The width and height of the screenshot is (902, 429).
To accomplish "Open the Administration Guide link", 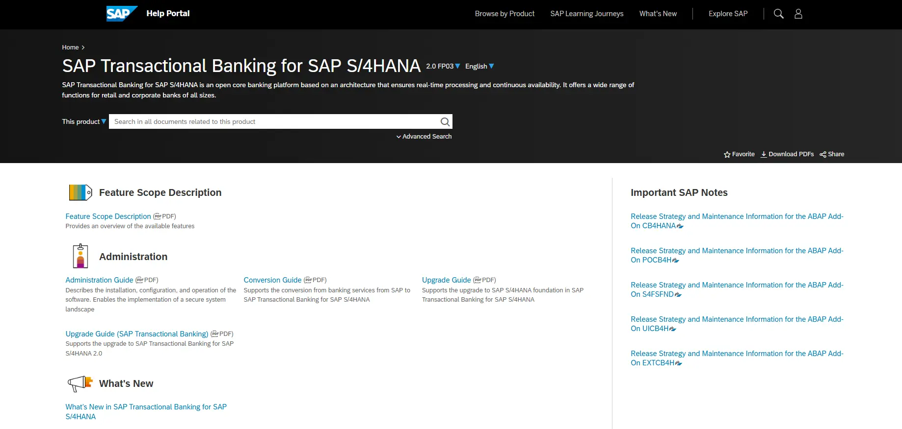I will [100, 280].
